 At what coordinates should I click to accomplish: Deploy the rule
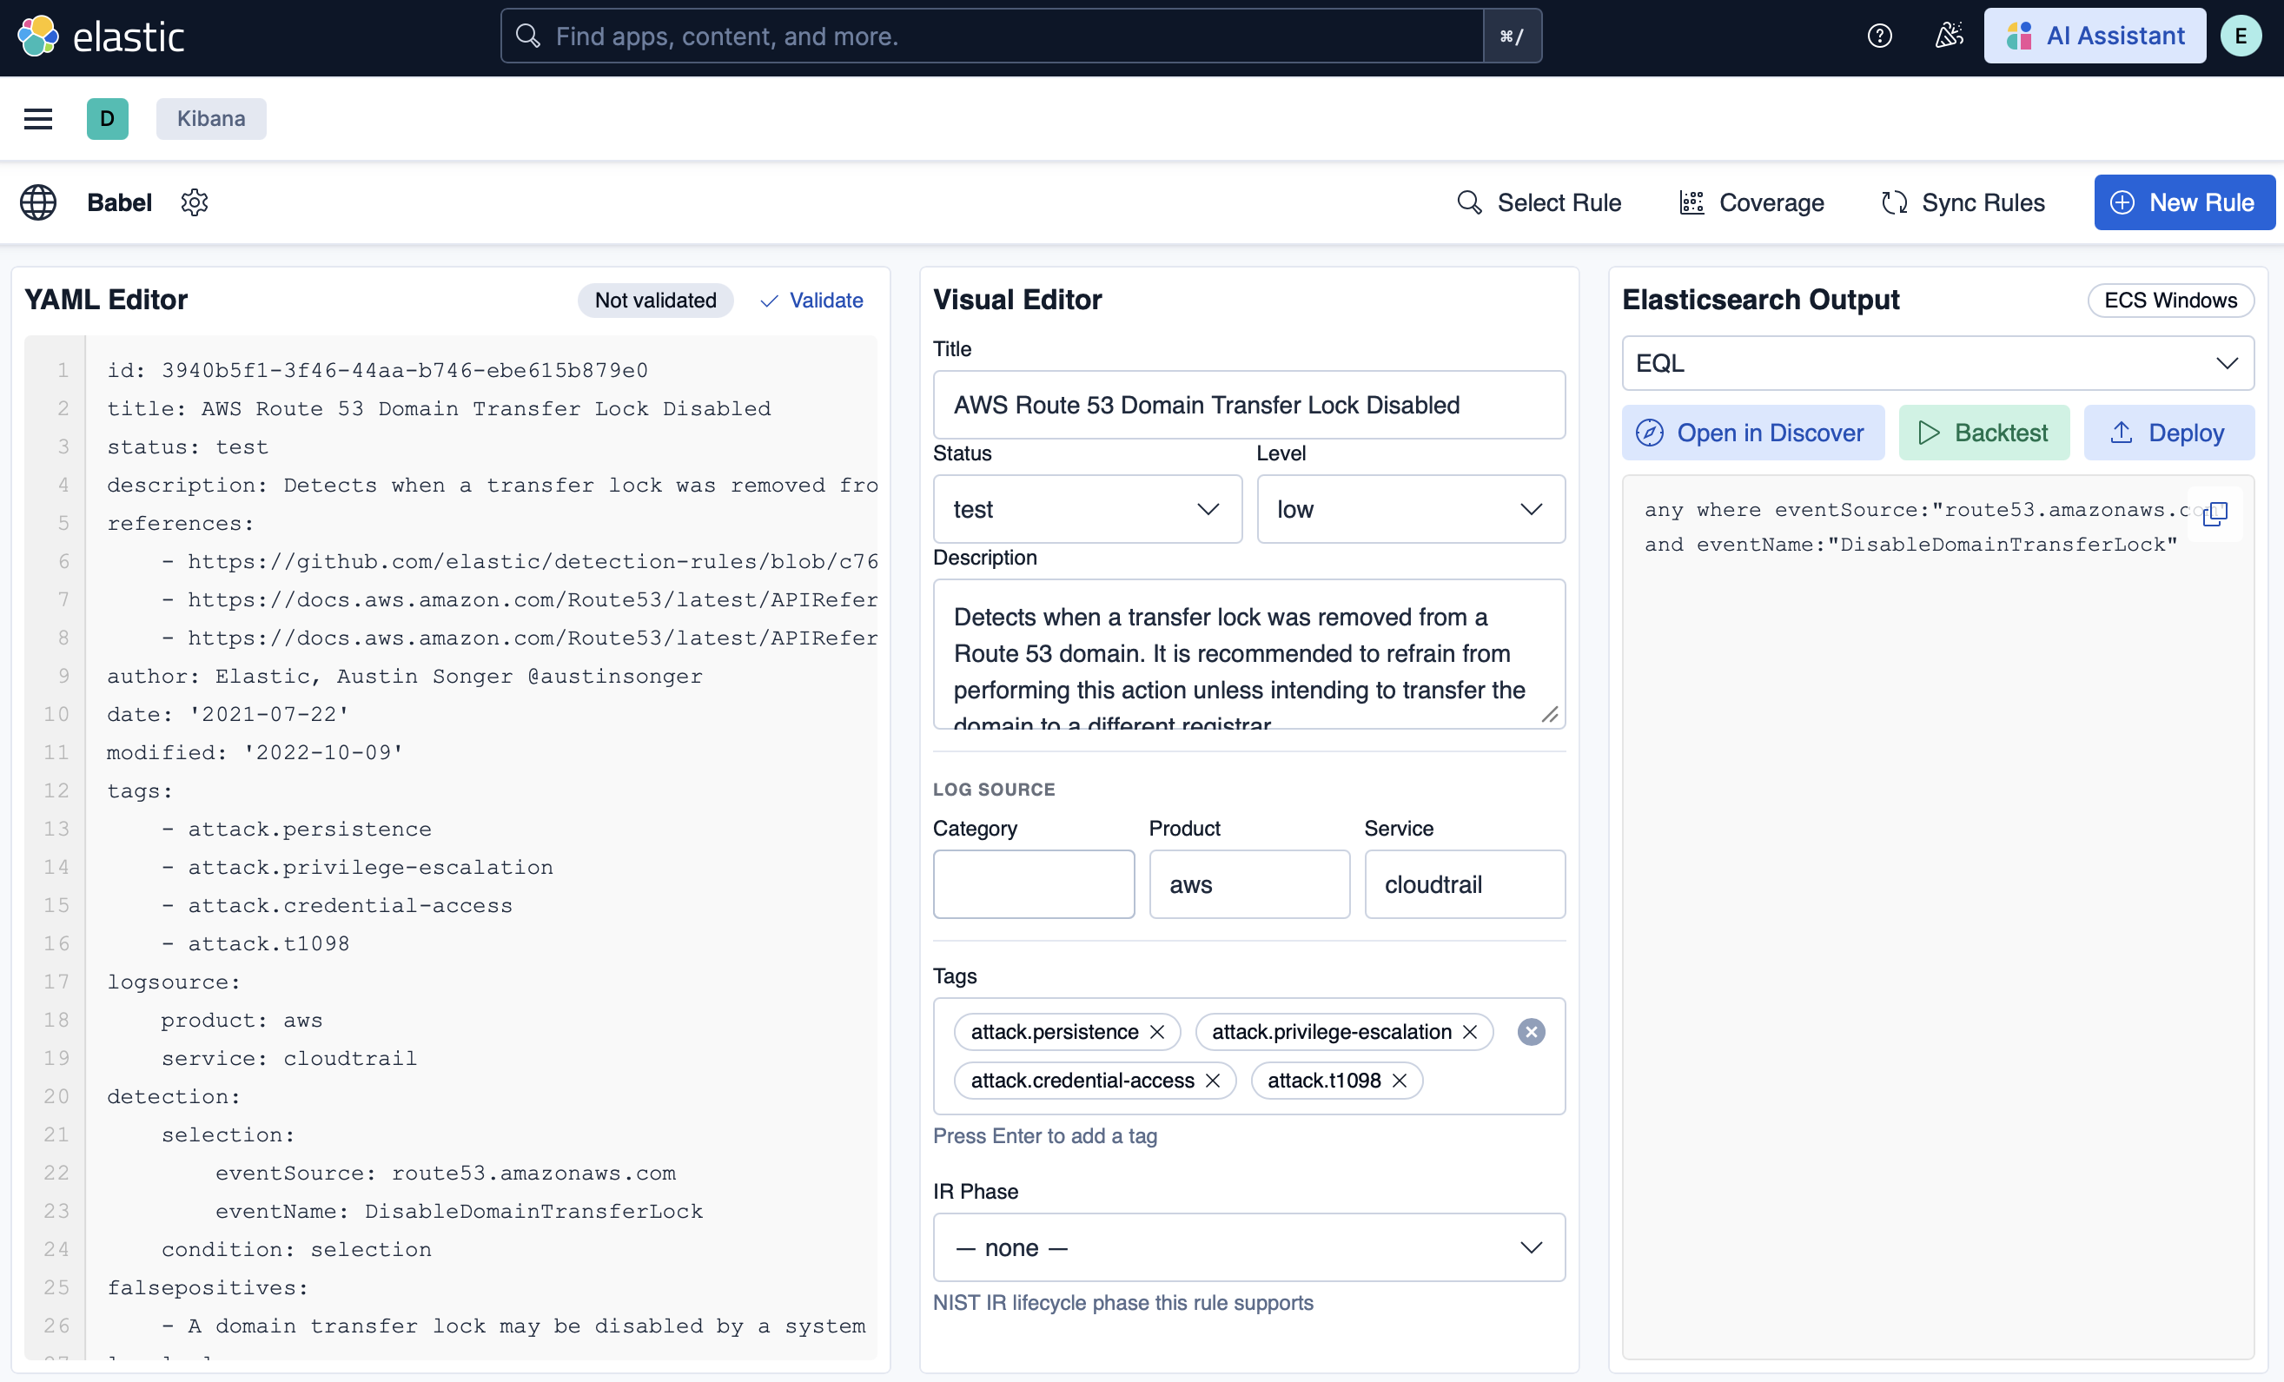point(2168,433)
